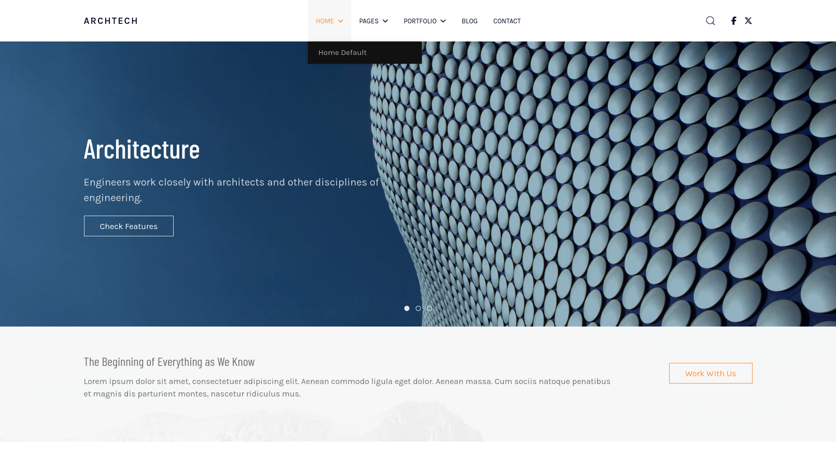
Task: Choose Home Default from the submenu
Action: point(343,53)
